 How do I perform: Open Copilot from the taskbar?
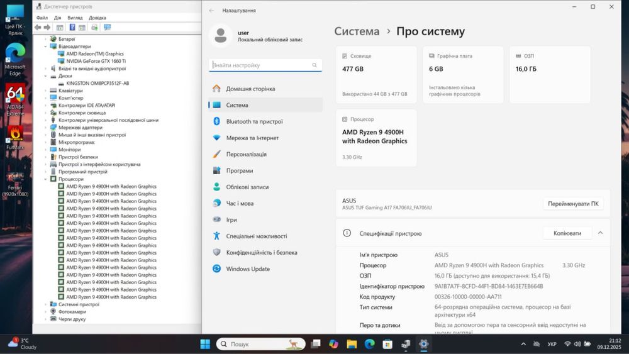[x=333, y=344]
